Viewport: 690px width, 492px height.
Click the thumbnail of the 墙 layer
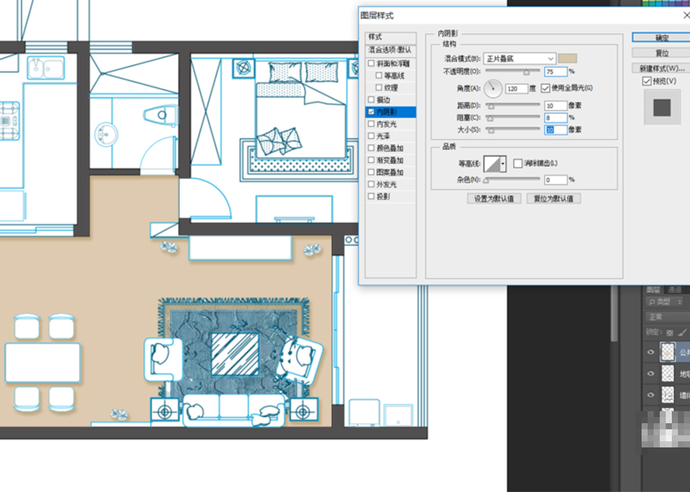(667, 395)
